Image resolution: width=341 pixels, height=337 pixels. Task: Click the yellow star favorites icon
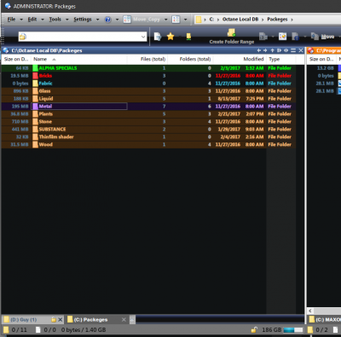(x=170, y=37)
